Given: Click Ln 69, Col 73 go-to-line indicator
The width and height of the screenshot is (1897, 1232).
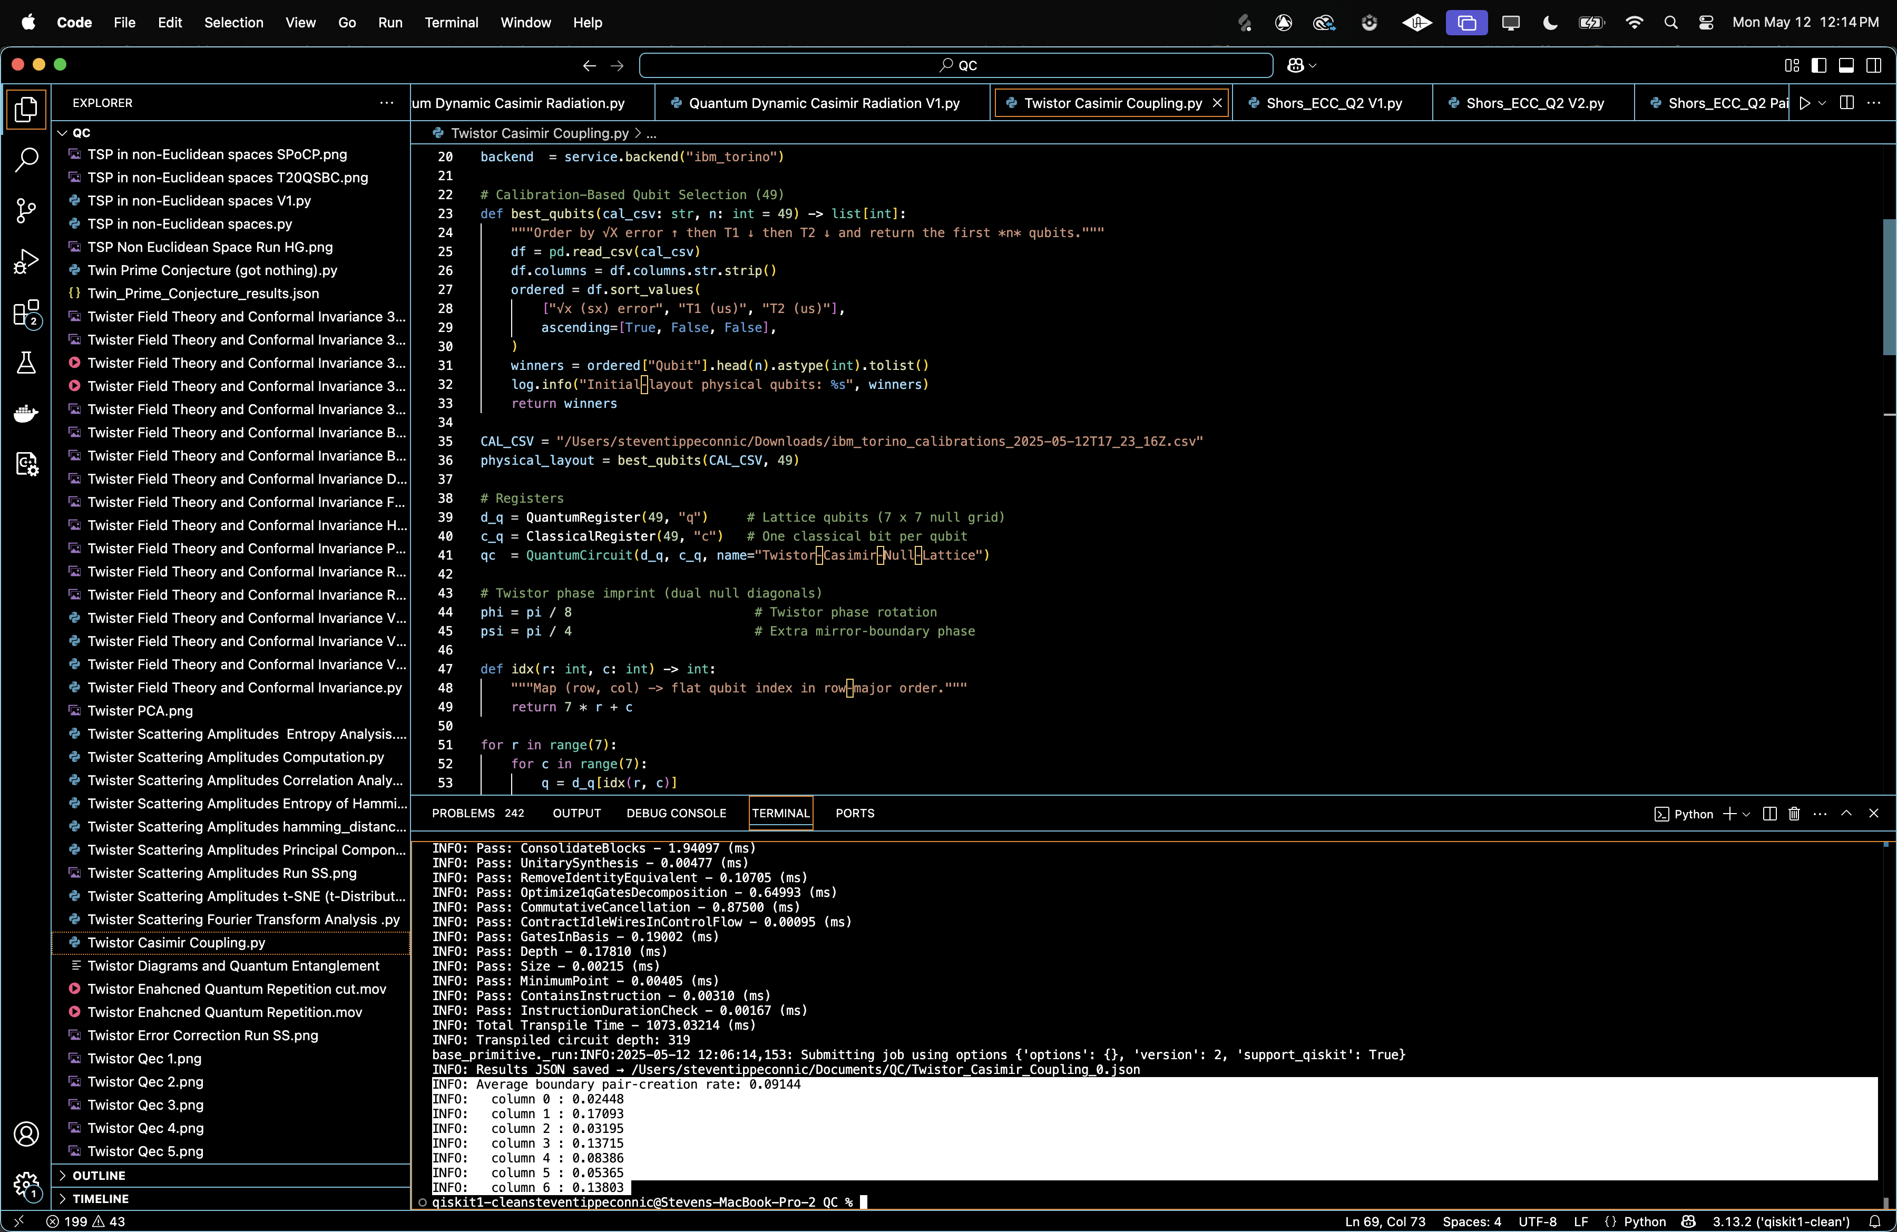Looking at the screenshot, I should click(1385, 1221).
